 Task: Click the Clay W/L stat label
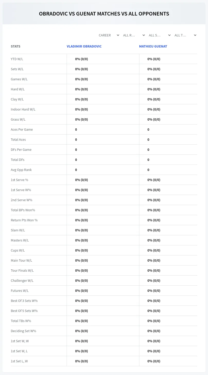(17, 99)
